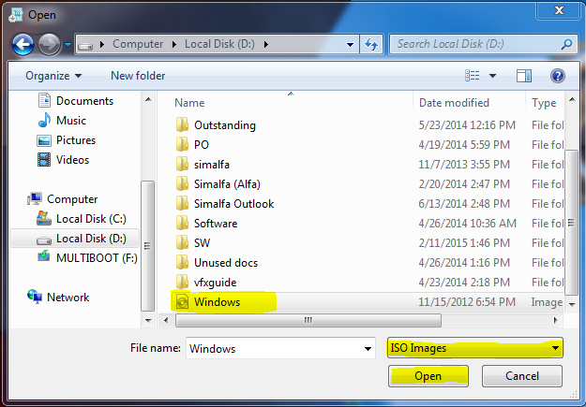Open the More view options arrow
Image resolution: width=586 pixels, height=407 pixels.
click(493, 76)
